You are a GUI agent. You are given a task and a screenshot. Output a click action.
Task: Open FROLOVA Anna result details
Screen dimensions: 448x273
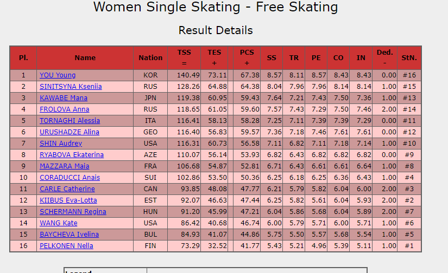coord(64,109)
